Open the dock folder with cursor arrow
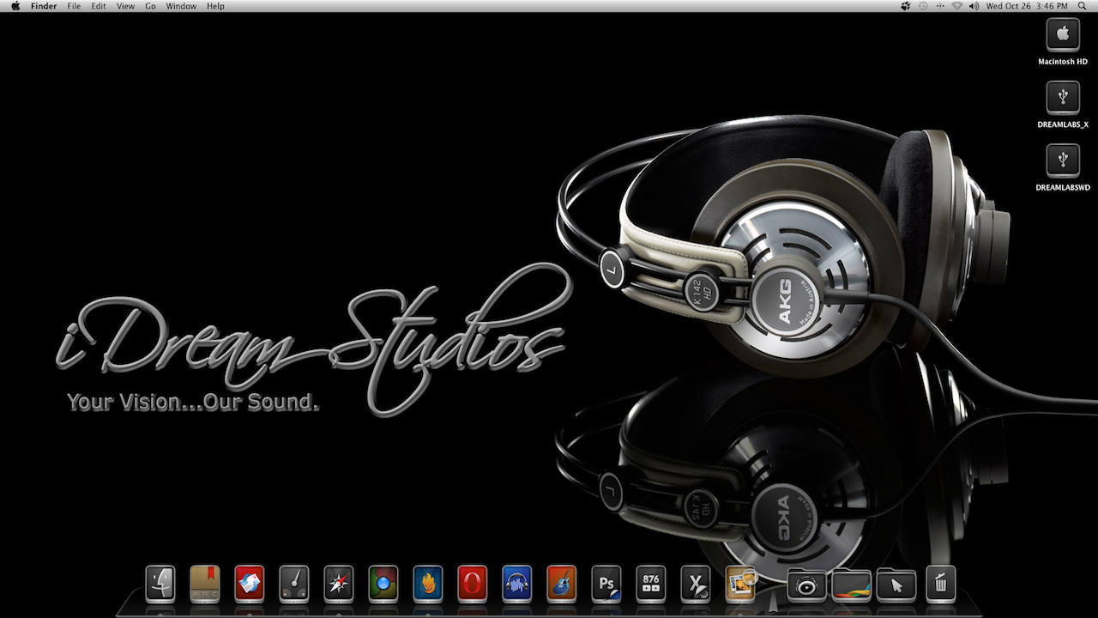 (x=896, y=585)
